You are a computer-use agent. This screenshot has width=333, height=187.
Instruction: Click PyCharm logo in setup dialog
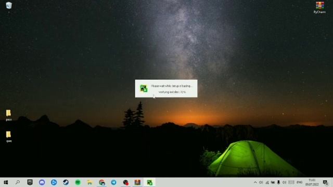pos(144,88)
